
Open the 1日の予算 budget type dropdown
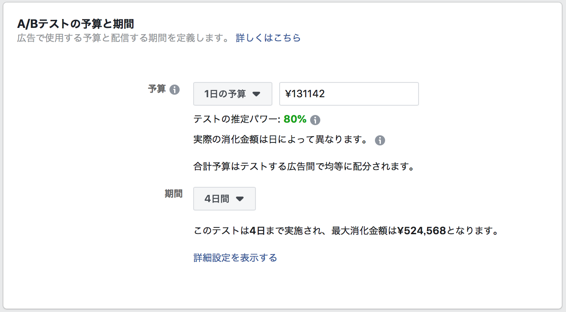233,94
